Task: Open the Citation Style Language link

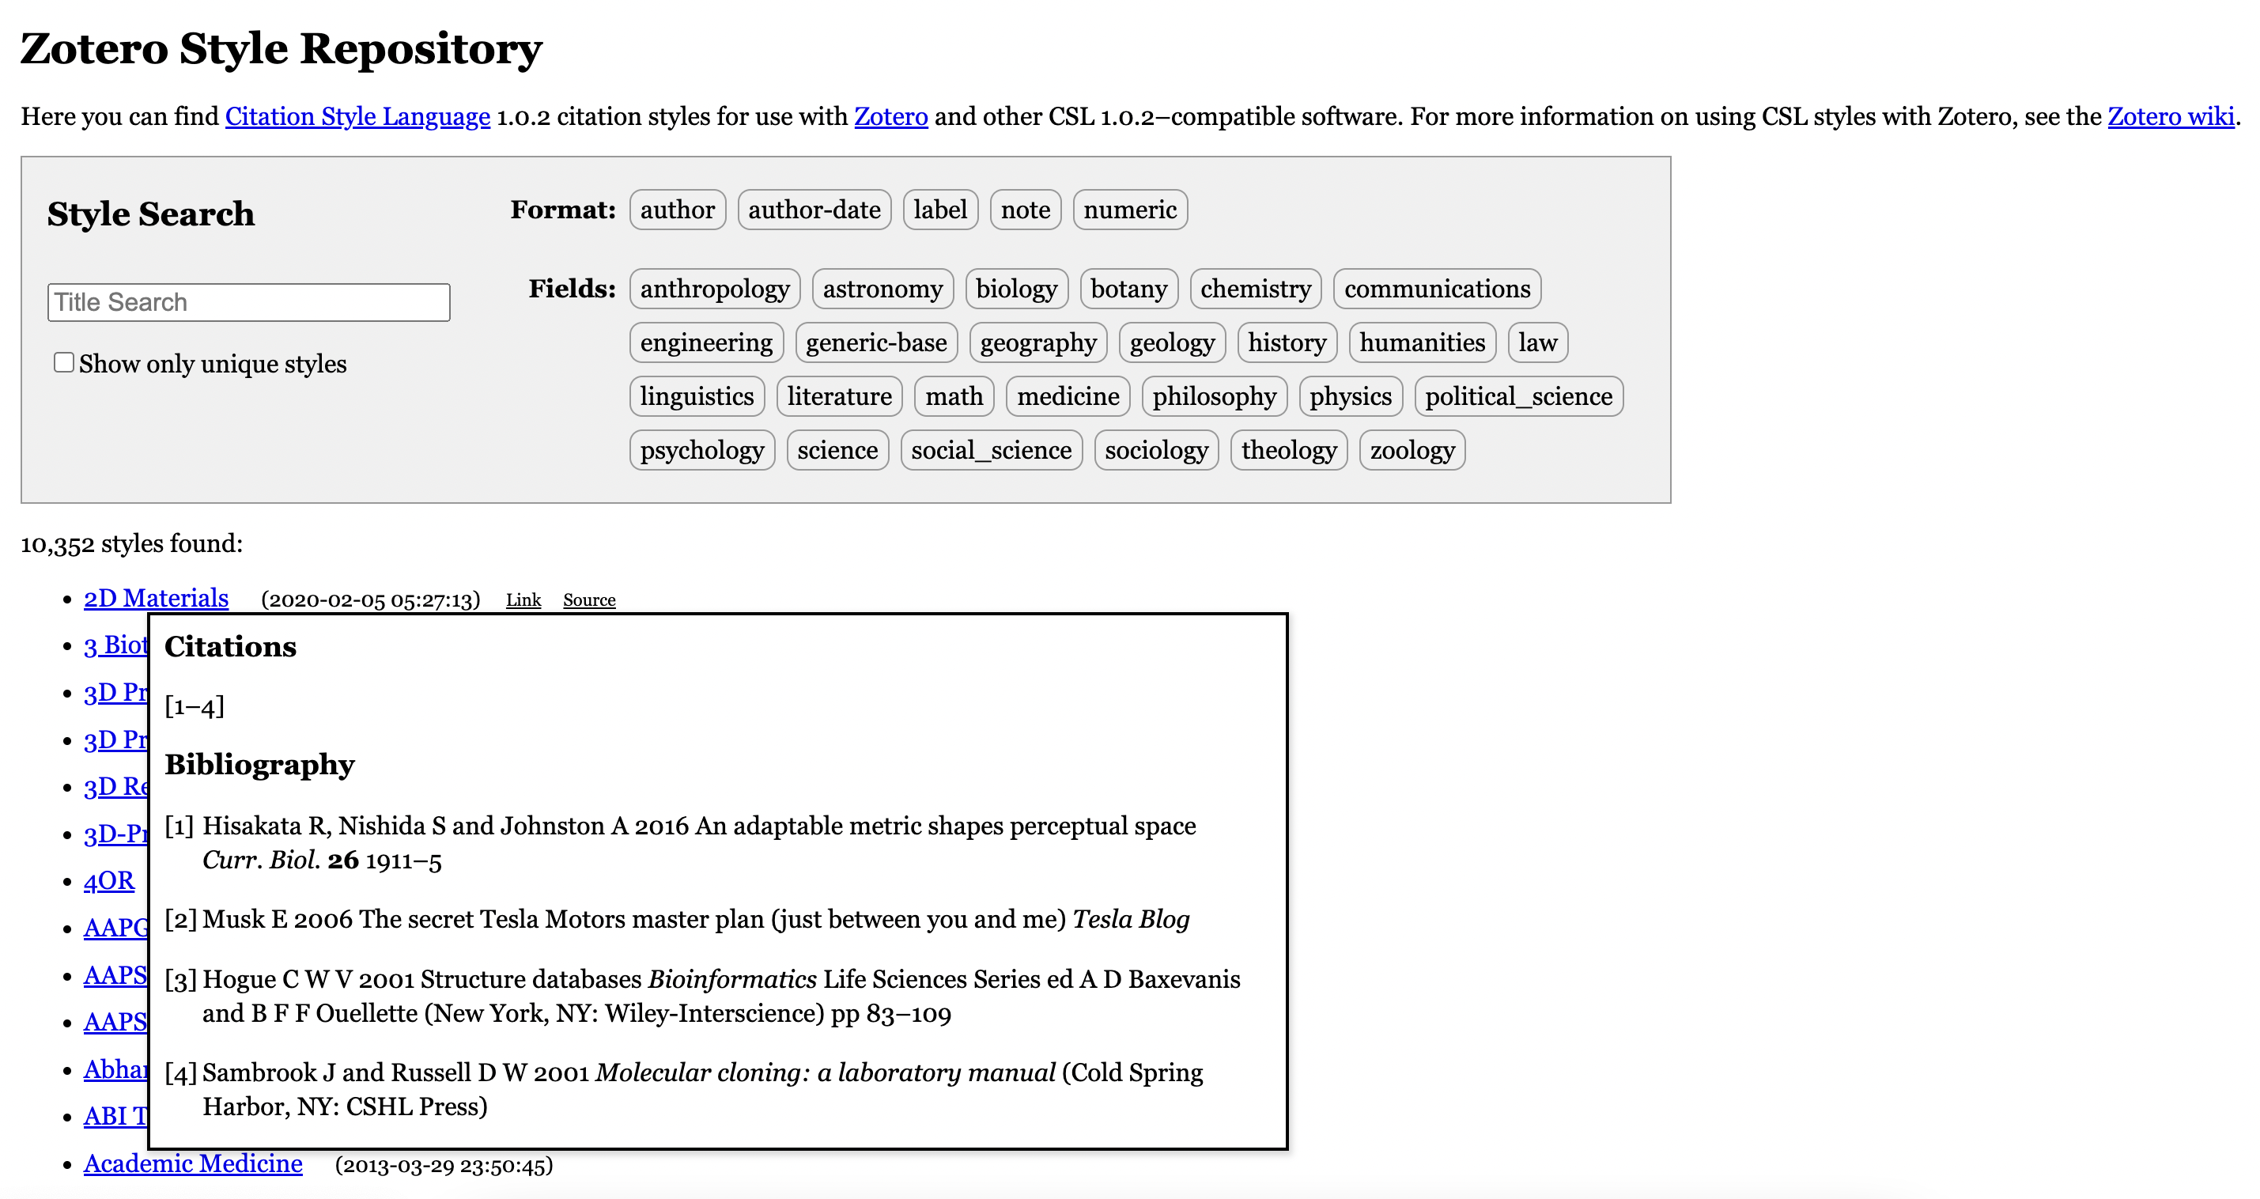Action: pos(357,117)
